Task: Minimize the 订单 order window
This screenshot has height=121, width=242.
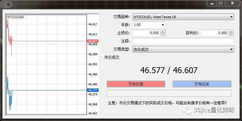Action: point(212,3)
